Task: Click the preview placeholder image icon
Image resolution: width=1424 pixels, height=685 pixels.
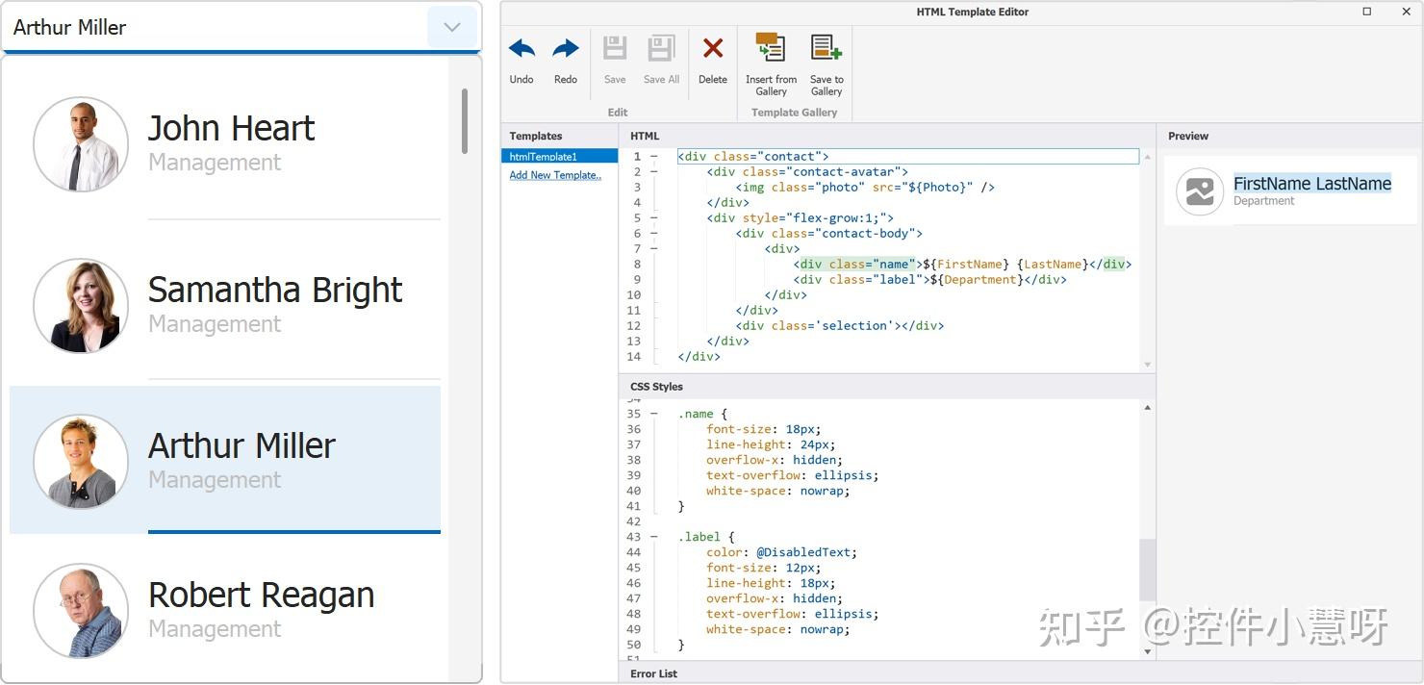Action: click(x=1200, y=191)
